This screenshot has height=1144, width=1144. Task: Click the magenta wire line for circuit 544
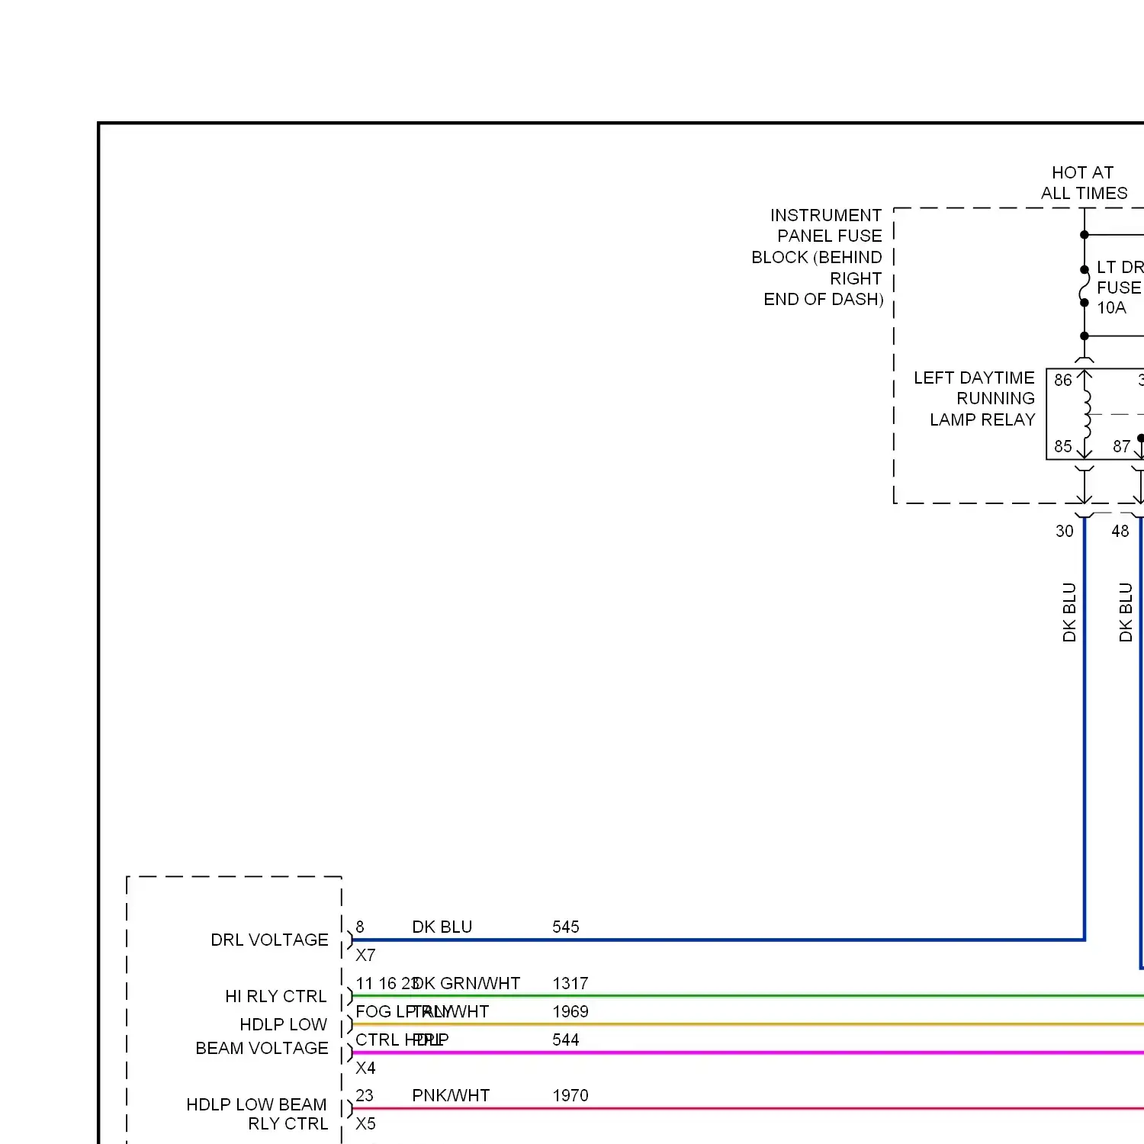pyautogui.click(x=747, y=1052)
